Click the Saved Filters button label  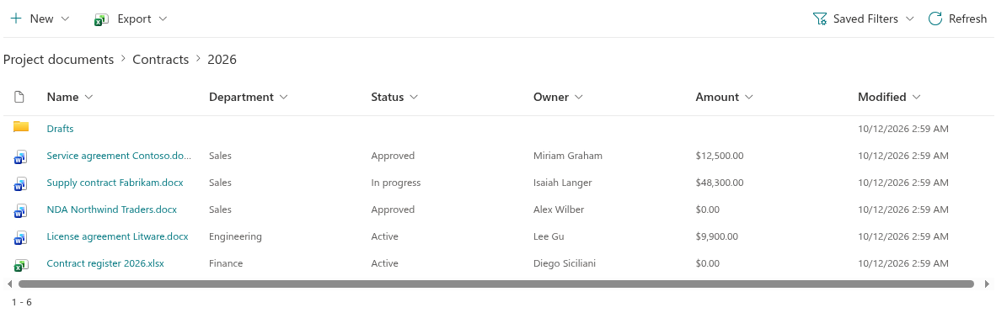tap(865, 19)
